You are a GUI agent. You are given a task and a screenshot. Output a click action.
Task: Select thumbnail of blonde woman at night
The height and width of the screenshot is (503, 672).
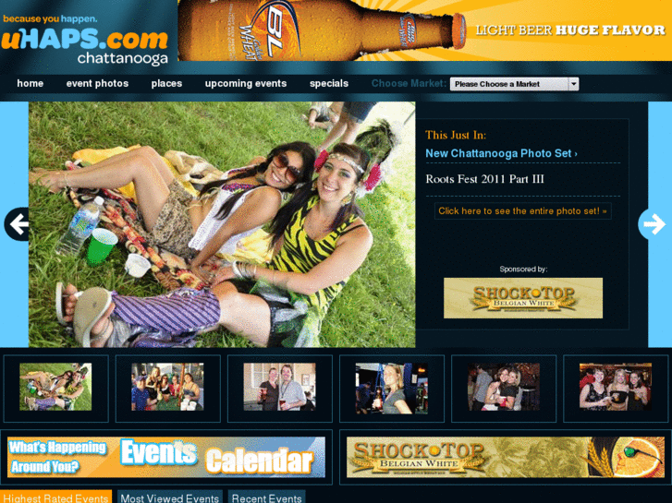392,389
